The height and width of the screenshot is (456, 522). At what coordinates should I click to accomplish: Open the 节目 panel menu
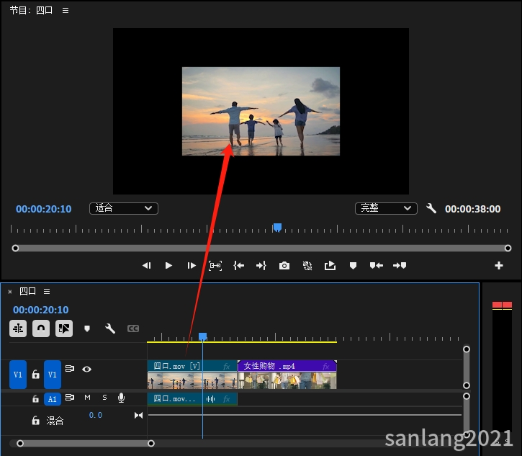66,11
